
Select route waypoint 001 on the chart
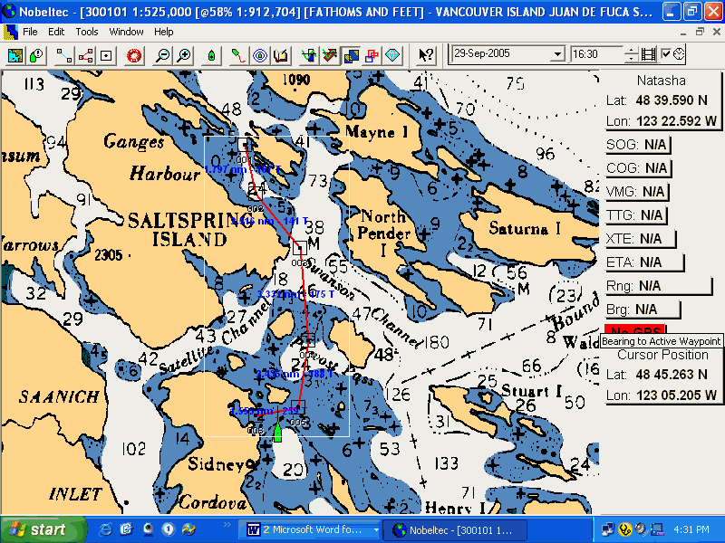tap(244, 145)
